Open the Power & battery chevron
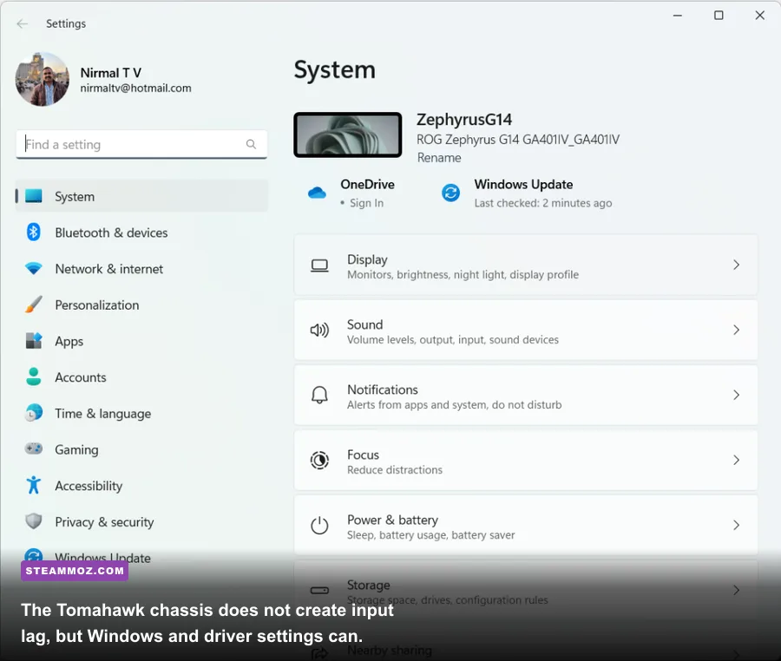 (736, 525)
